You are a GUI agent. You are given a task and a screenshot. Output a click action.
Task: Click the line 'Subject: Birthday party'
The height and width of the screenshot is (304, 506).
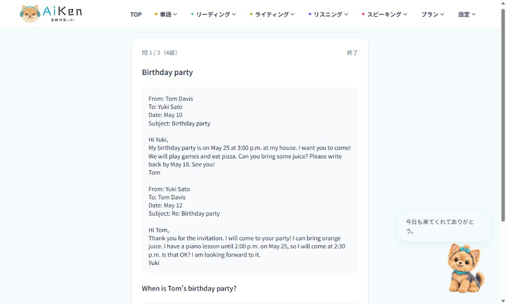pos(179,123)
